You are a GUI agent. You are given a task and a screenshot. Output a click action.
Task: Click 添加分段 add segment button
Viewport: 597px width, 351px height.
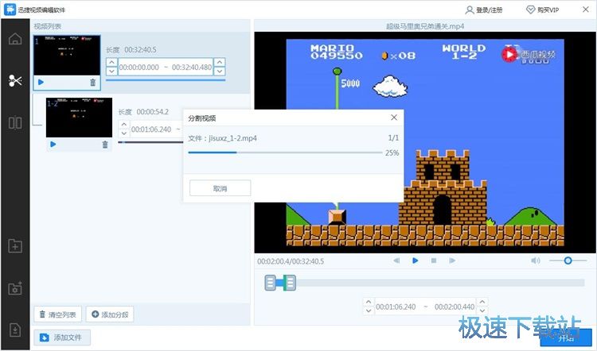pyautogui.click(x=110, y=314)
